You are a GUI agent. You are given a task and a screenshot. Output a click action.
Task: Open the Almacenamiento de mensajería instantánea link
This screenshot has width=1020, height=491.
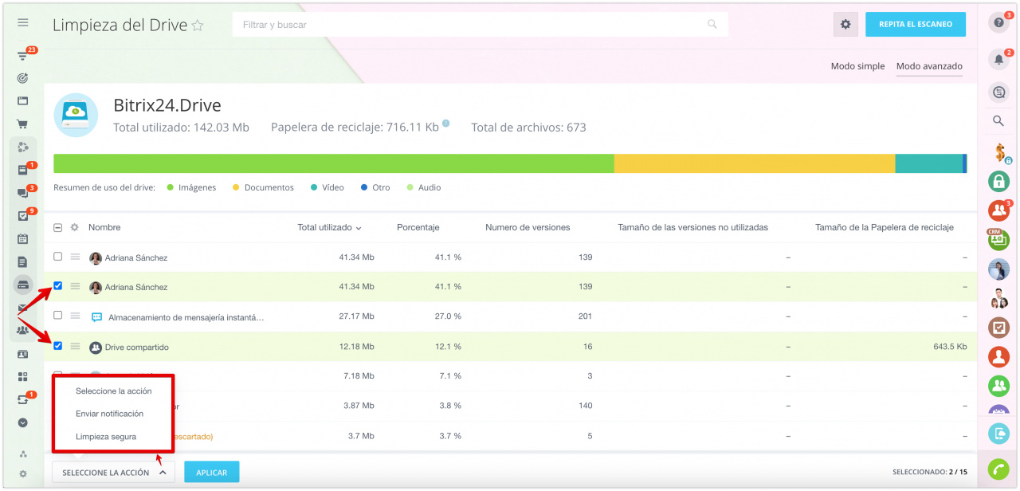pos(186,317)
